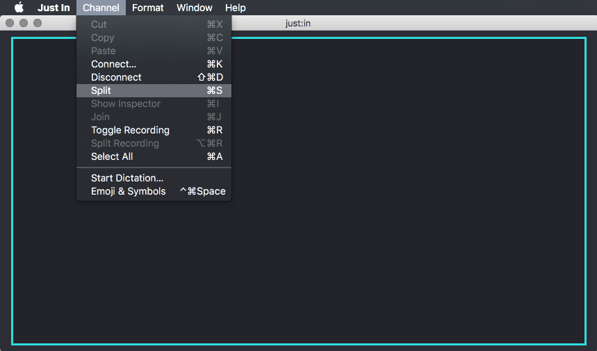Open Emoji & Symbols menu item
The height and width of the screenshot is (351, 597).
154,192
